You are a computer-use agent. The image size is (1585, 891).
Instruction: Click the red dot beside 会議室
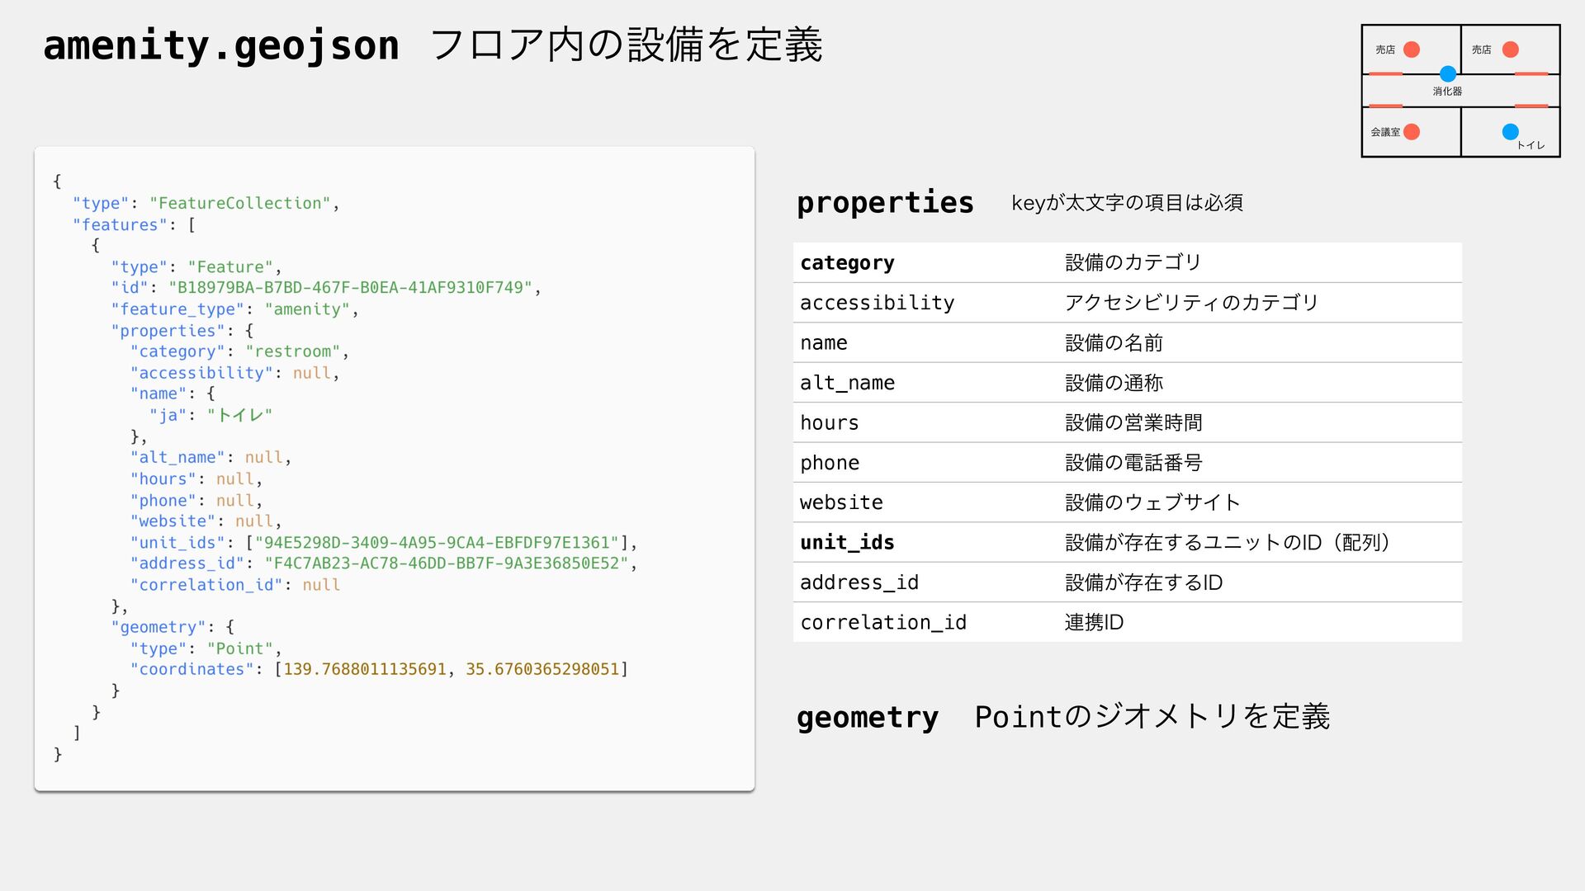pos(1412,132)
